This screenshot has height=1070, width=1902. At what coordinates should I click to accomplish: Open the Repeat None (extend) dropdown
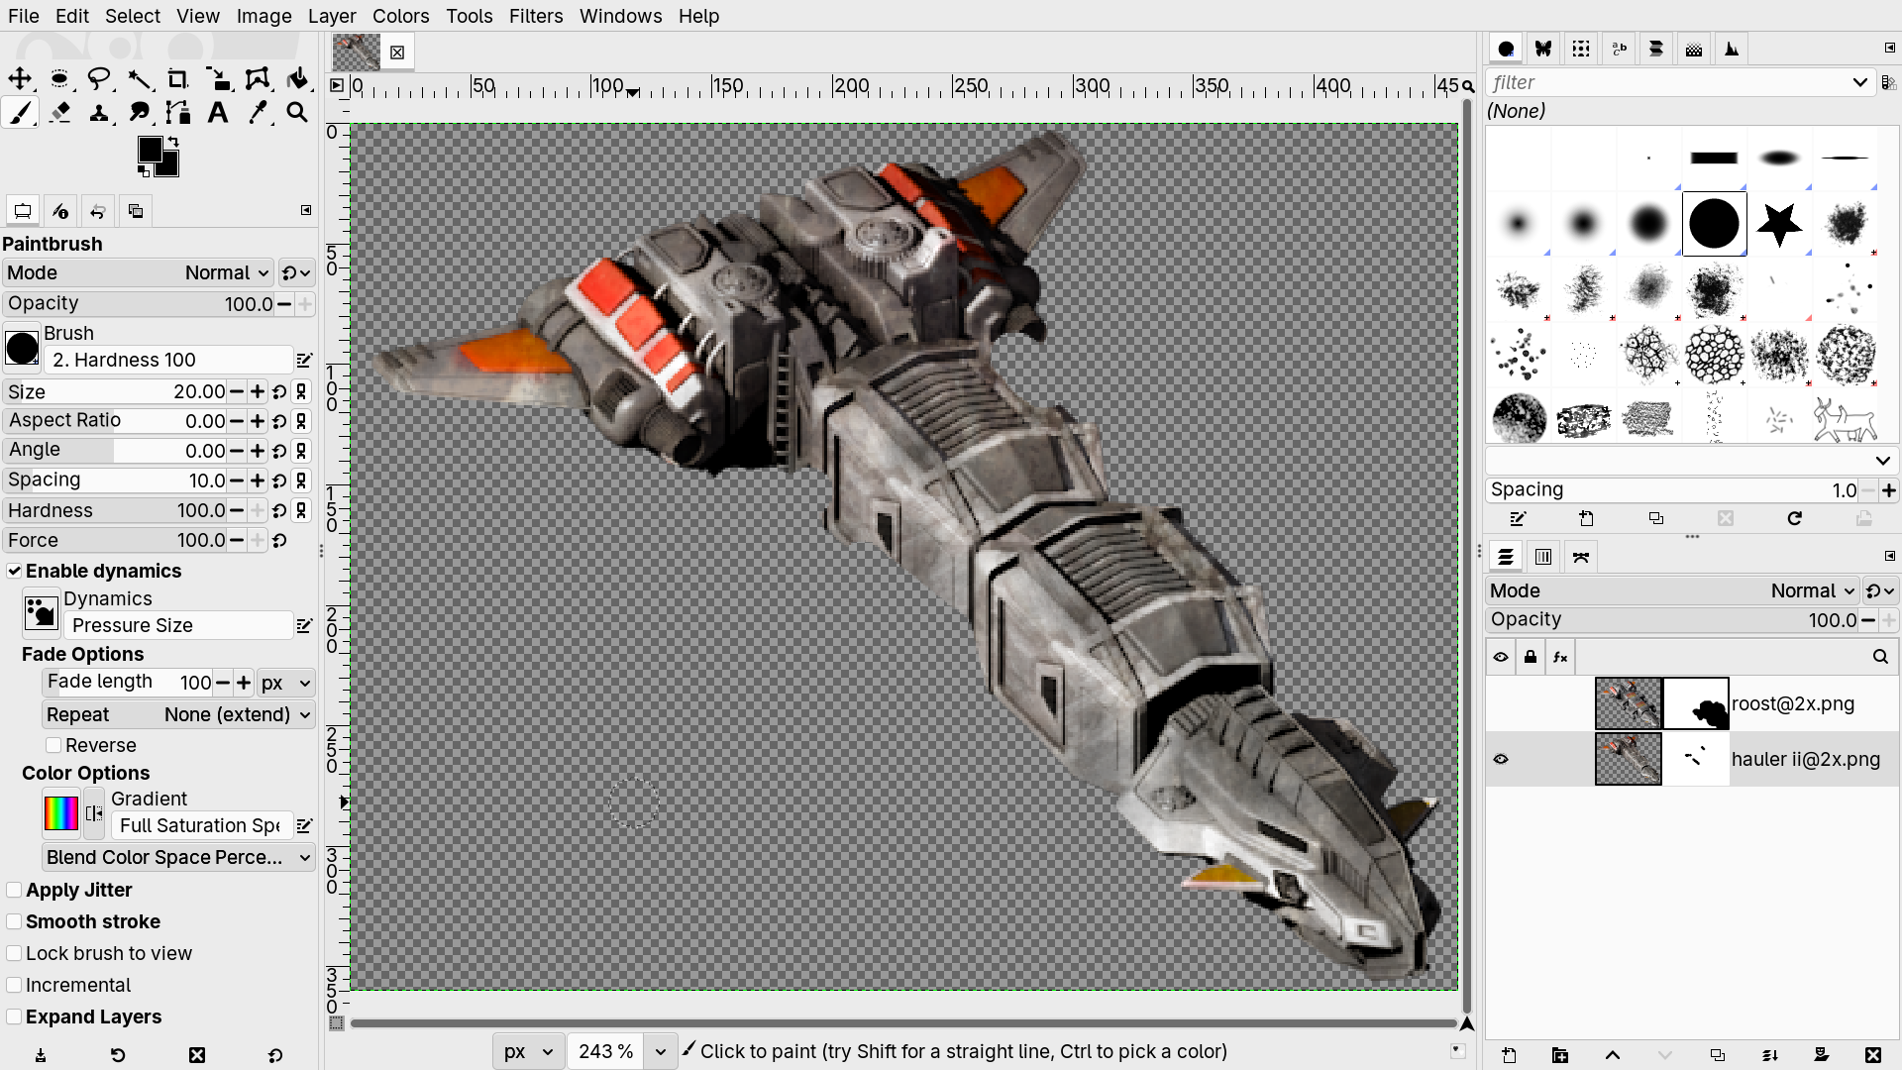click(178, 714)
